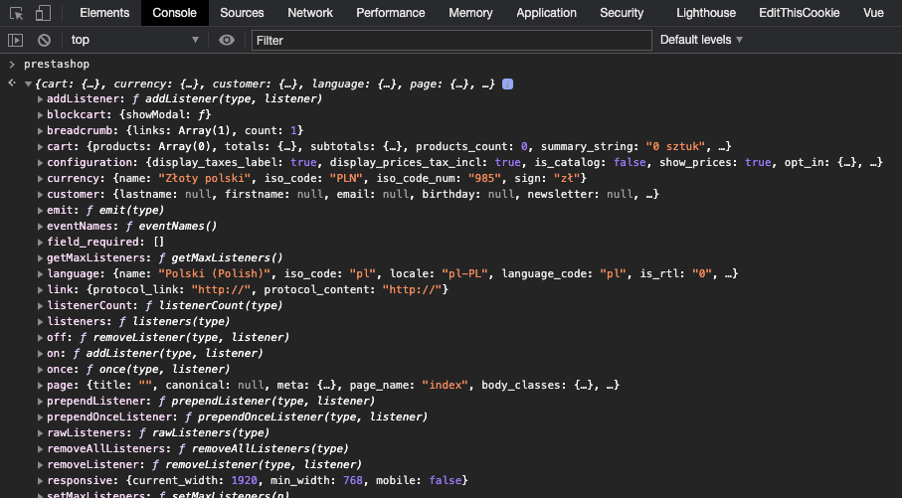
Task: Switch to the Console tab
Action: [x=174, y=13]
